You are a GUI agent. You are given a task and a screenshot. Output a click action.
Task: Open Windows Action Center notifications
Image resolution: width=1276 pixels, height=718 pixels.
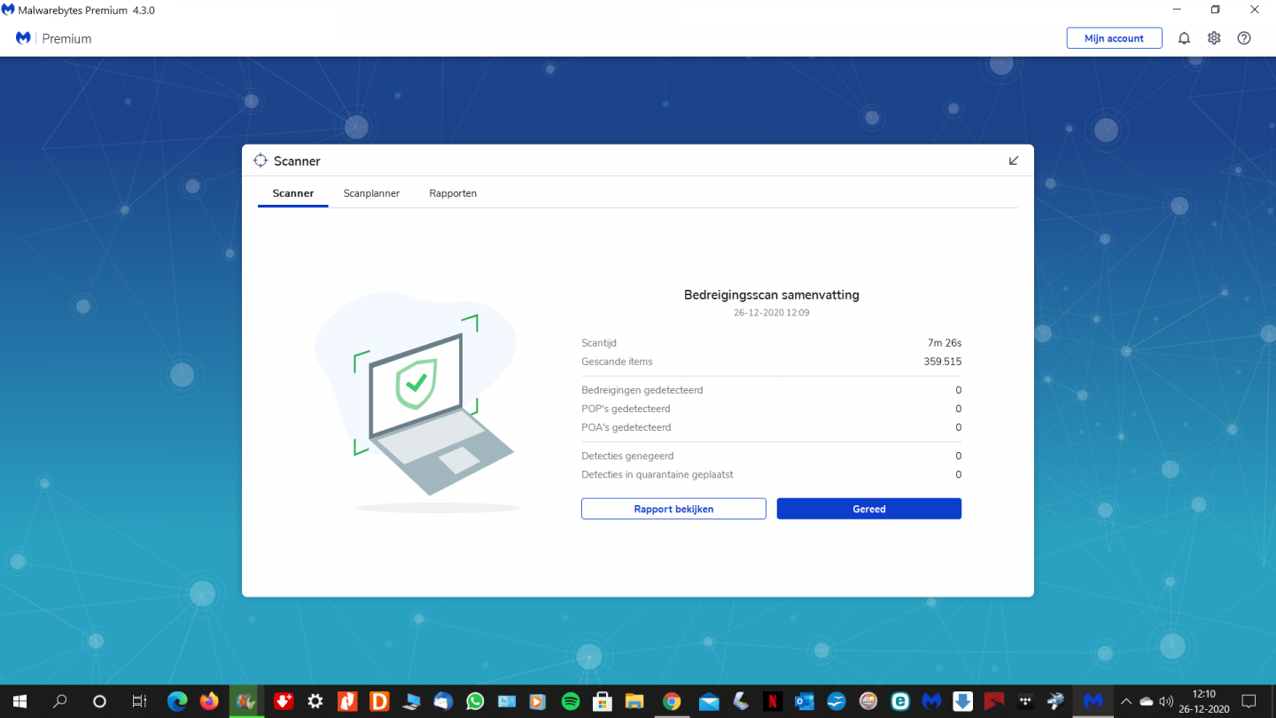(1249, 701)
